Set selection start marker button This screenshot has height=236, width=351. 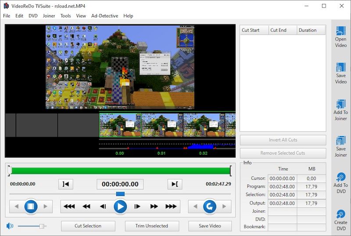coord(65,184)
